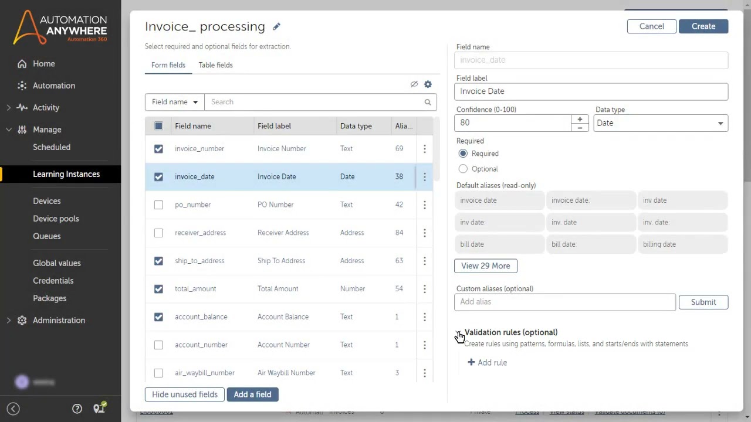The height and width of the screenshot is (422, 751).
Task: Open the ship_to_address row kebab menu
Action: tap(425, 261)
